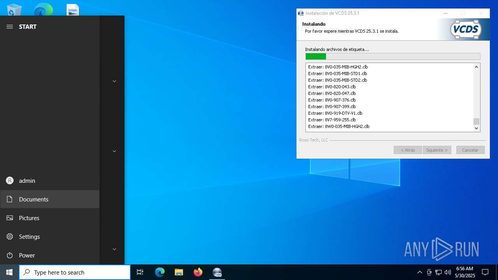Image resolution: width=498 pixels, height=280 pixels.
Task: Click the admin user avatar icon
Action: 10,180
